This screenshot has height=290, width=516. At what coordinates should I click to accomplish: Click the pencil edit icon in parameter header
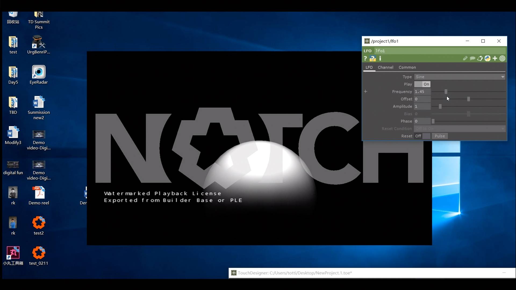tap(465, 58)
